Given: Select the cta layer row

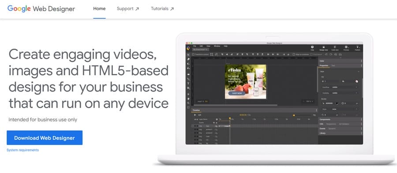Looking at the screenshot, I should coord(255,140).
